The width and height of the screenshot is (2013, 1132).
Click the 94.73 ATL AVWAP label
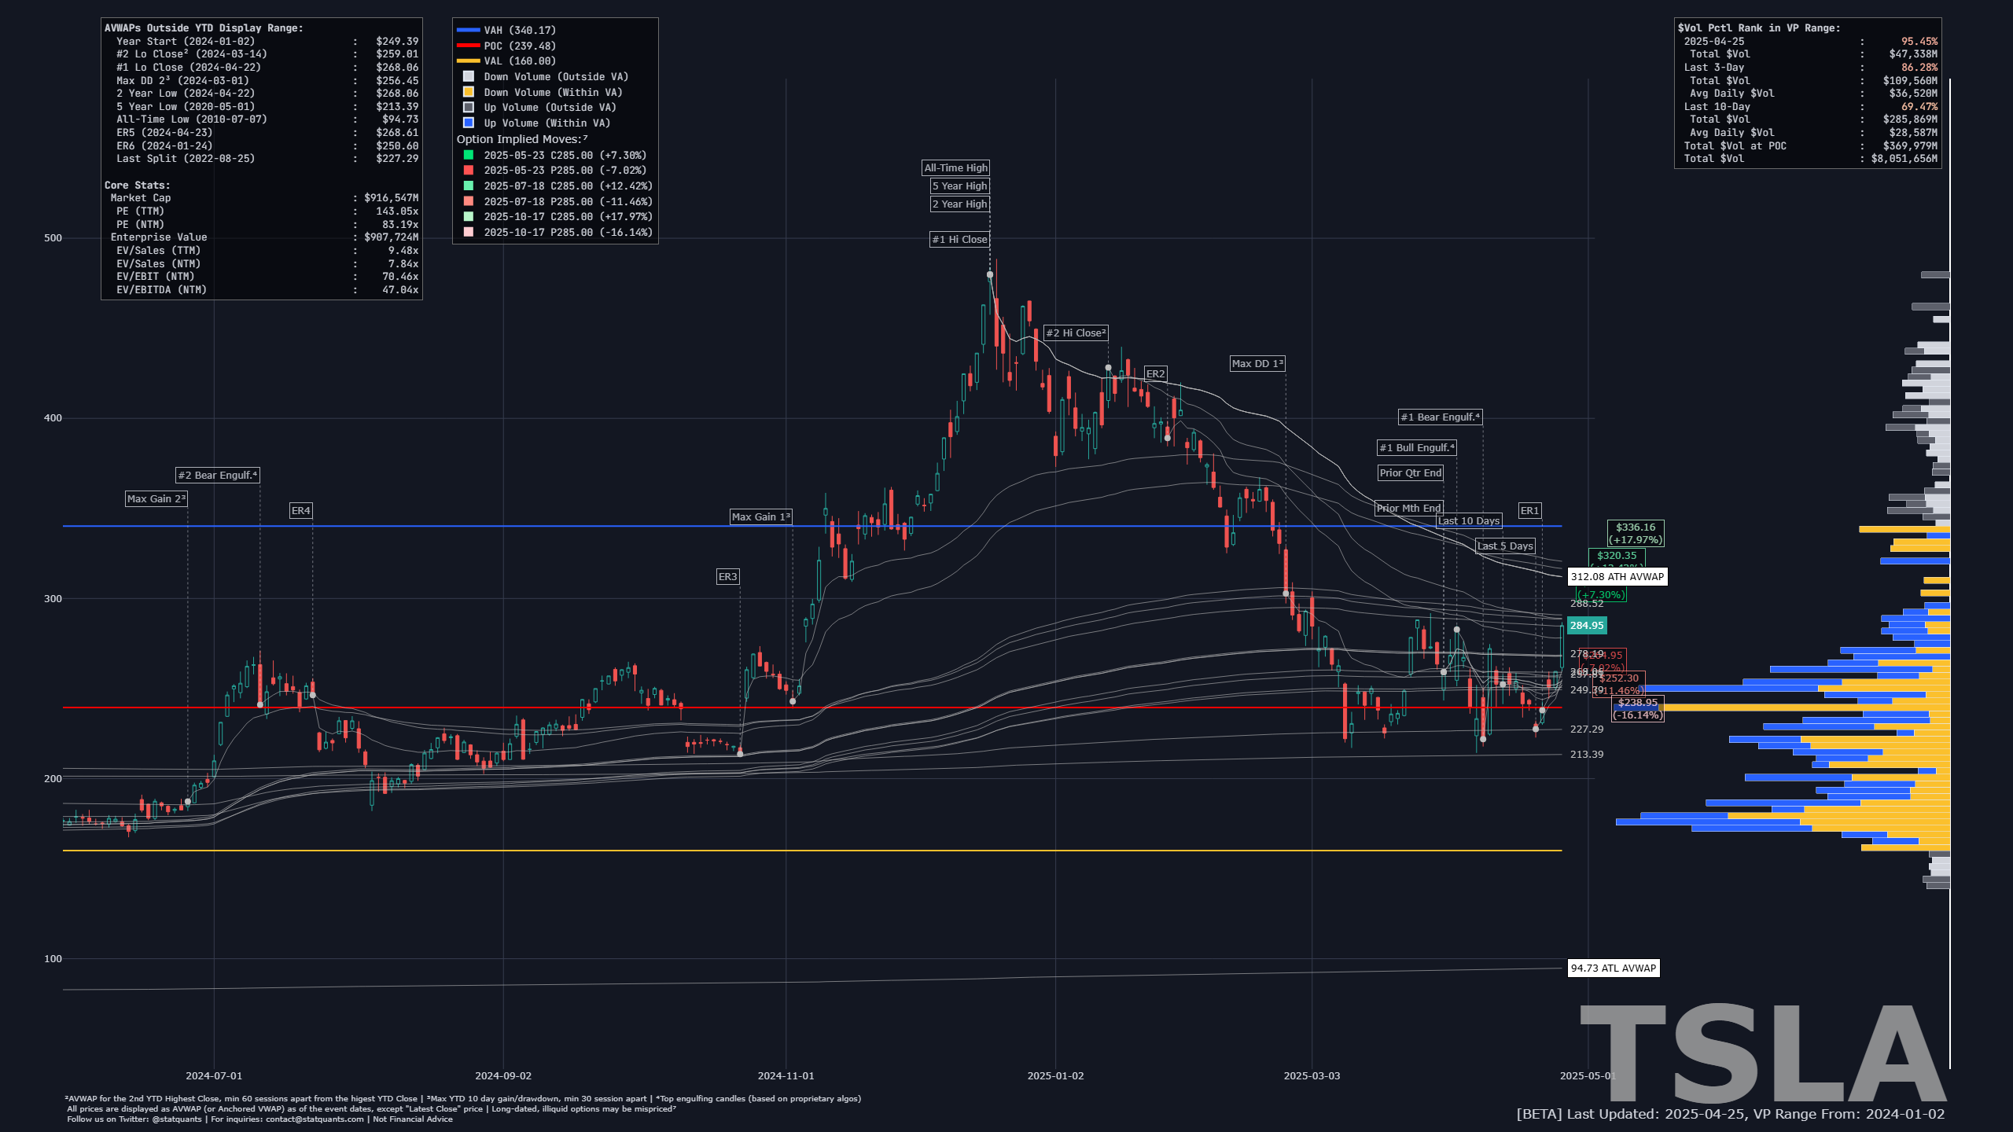click(x=1614, y=968)
